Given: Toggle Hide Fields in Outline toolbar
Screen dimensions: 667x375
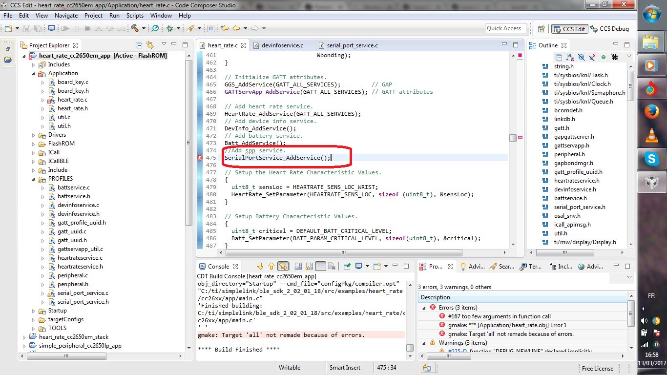Looking at the screenshot, I should (x=582, y=57).
